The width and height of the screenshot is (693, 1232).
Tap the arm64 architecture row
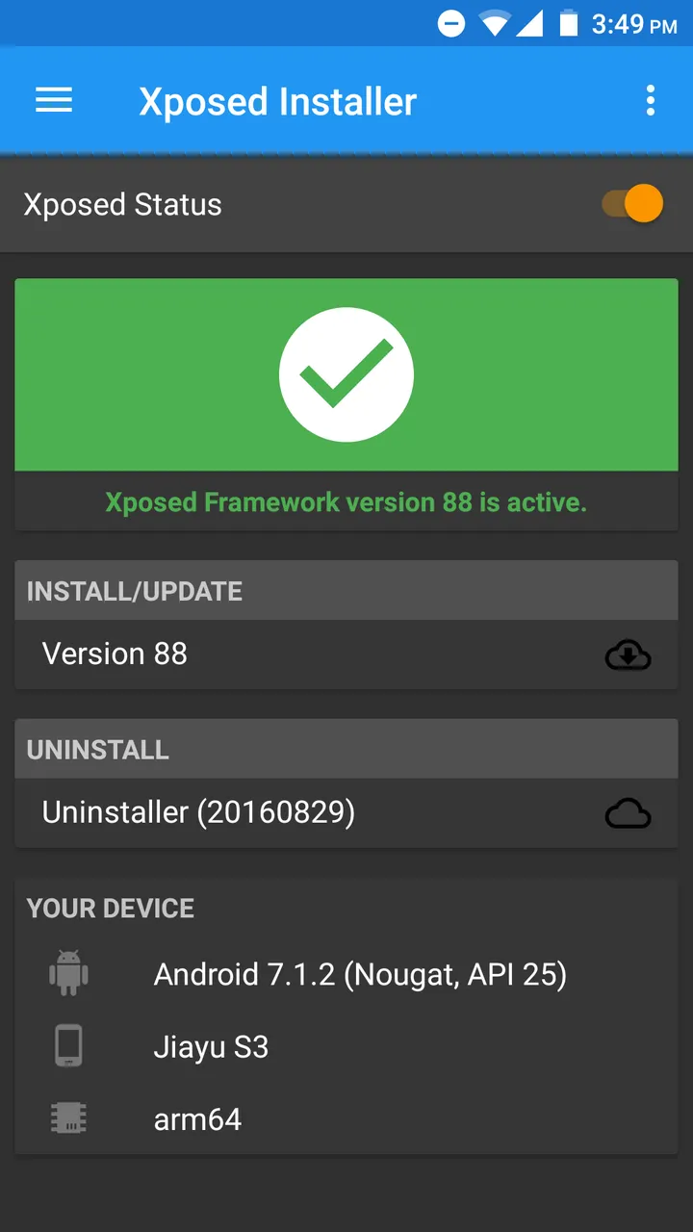(x=197, y=1119)
